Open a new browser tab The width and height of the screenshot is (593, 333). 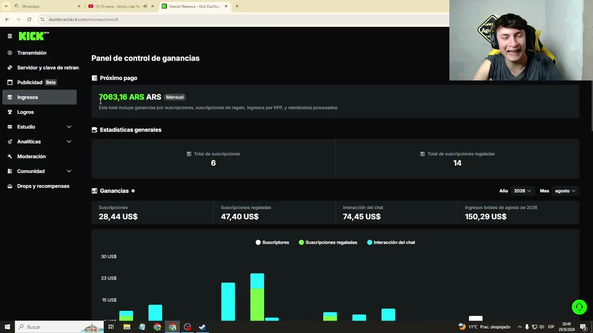237,6
